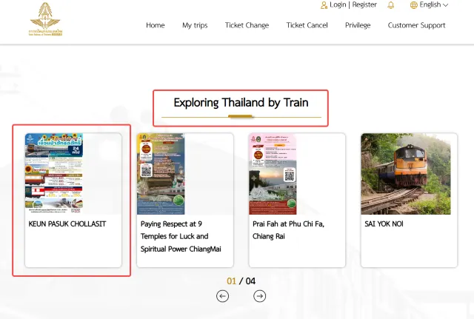Screen dimensions: 474x319
Task: Click the State Railway of Thailand logo
Action: coord(45,19)
